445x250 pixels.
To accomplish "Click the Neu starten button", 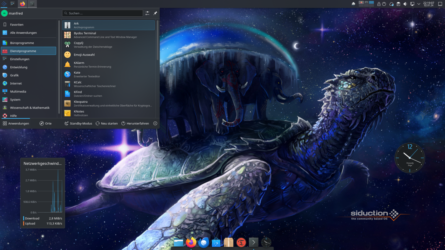I will point(107,123).
